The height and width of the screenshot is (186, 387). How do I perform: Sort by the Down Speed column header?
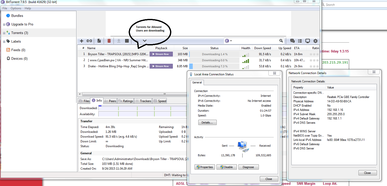[x=262, y=48]
